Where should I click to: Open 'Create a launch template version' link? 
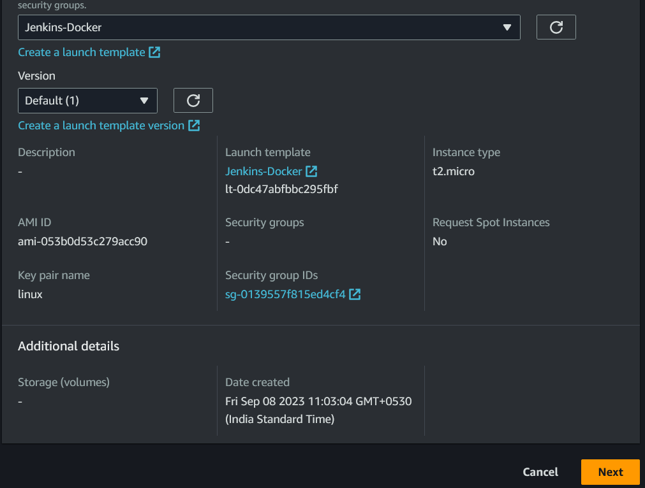point(101,126)
